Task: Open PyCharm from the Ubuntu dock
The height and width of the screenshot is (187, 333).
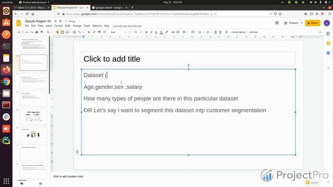Action: (6, 141)
